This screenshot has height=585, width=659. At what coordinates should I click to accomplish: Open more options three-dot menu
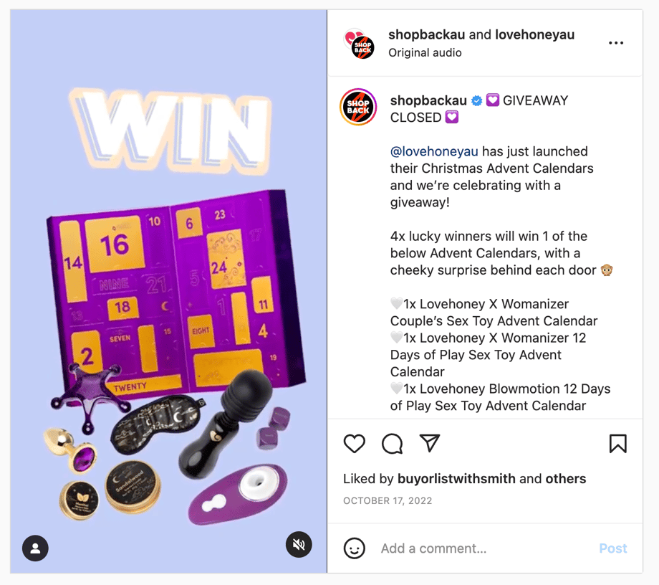(616, 43)
